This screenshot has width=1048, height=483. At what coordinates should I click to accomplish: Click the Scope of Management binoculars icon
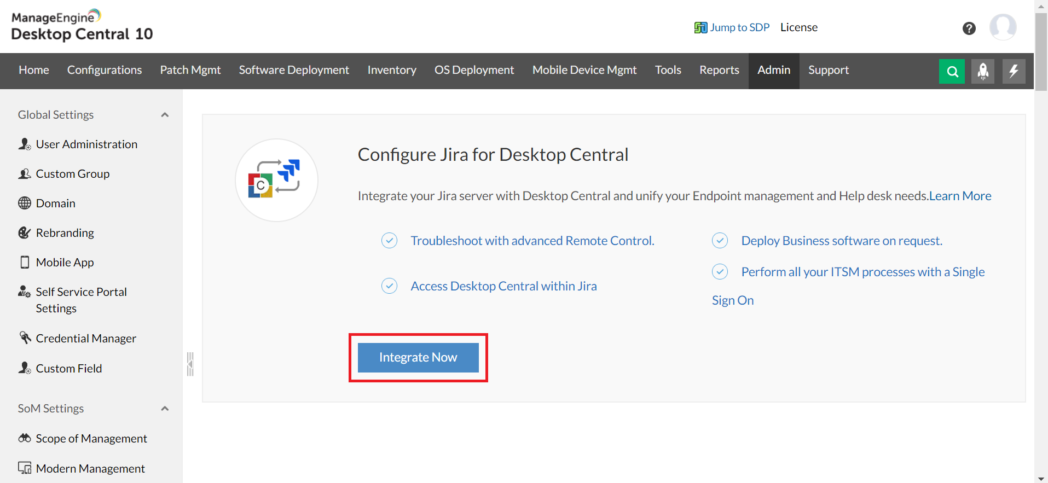25,438
